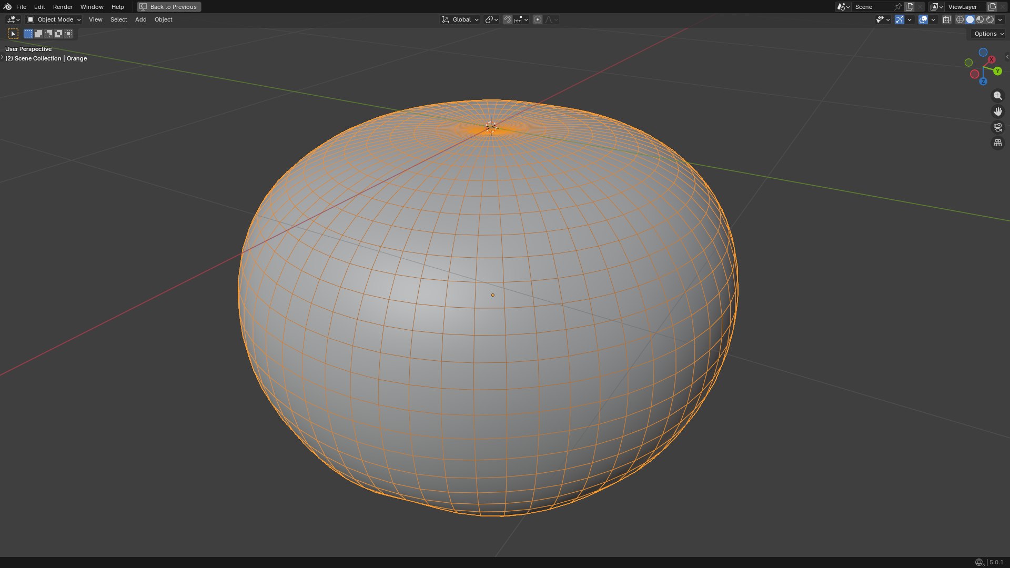Switch to Wireframe viewport shading
1010x568 pixels.
coord(960,19)
